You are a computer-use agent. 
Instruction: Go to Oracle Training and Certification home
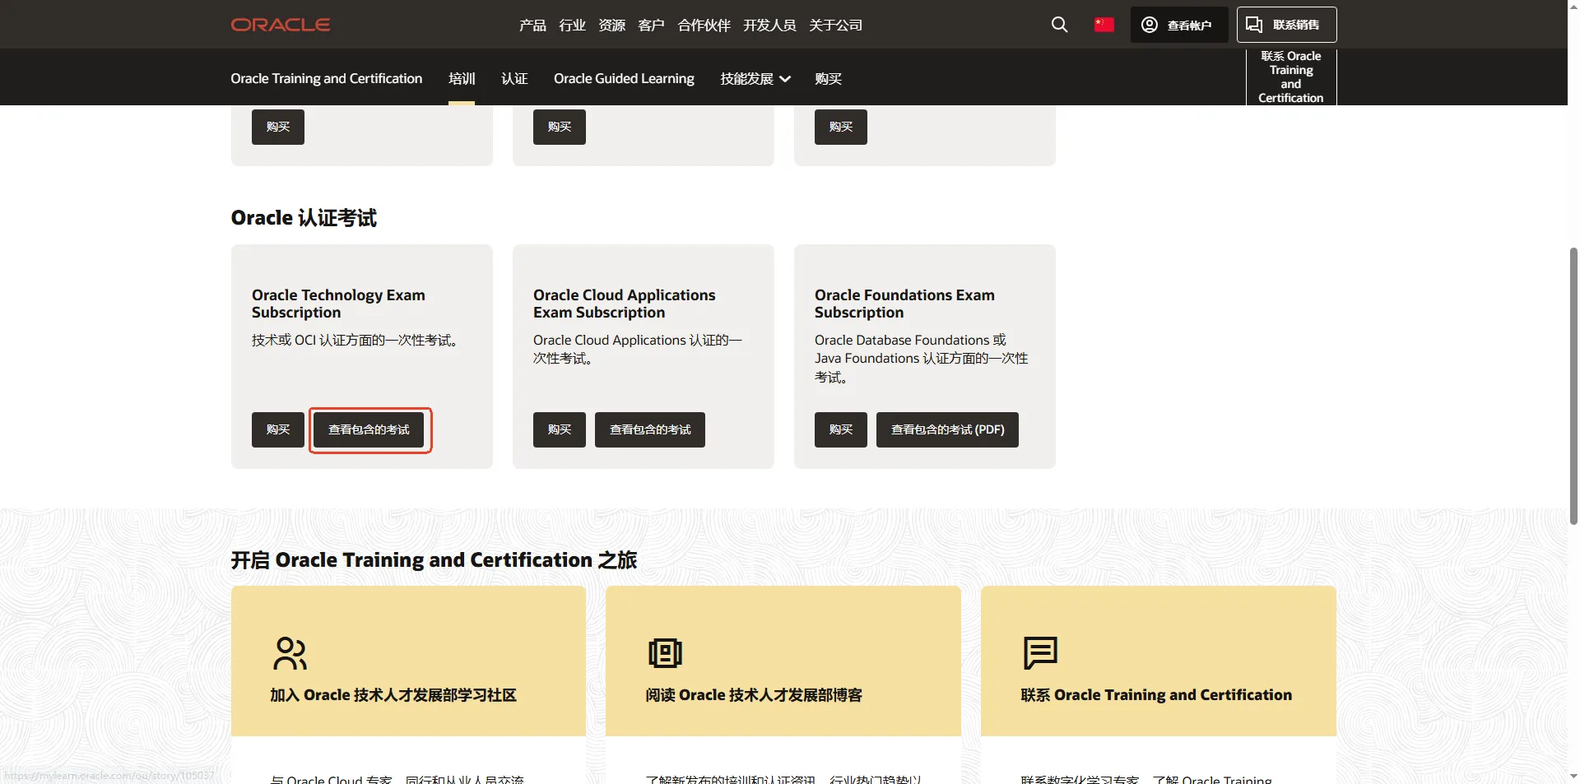[x=326, y=78]
